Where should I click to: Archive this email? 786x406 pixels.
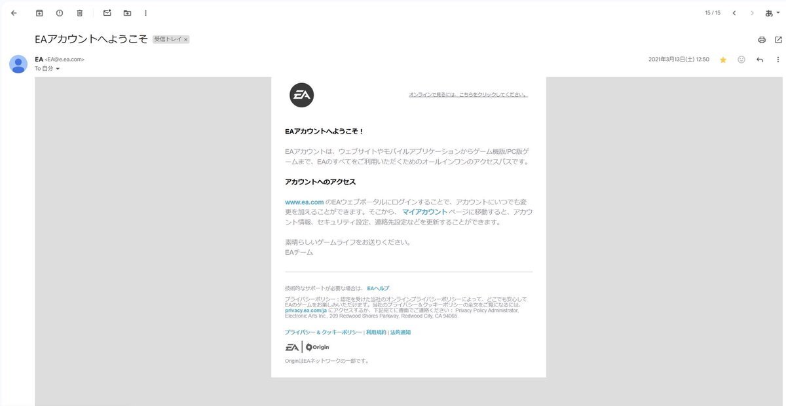39,12
